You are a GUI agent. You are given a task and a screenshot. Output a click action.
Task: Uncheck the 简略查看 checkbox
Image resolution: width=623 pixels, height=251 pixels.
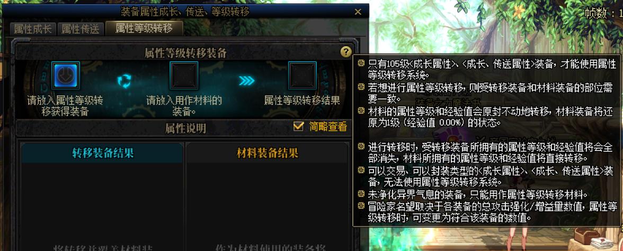click(298, 126)
